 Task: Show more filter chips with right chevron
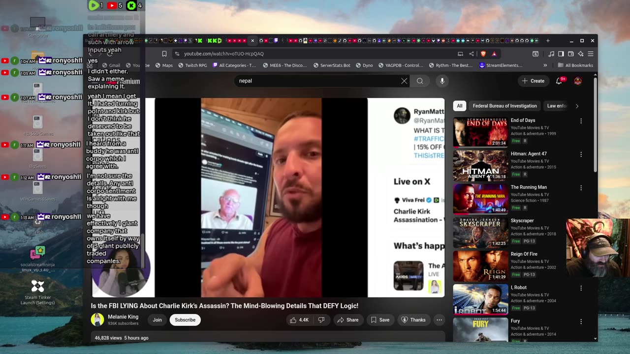coord(577,106)
